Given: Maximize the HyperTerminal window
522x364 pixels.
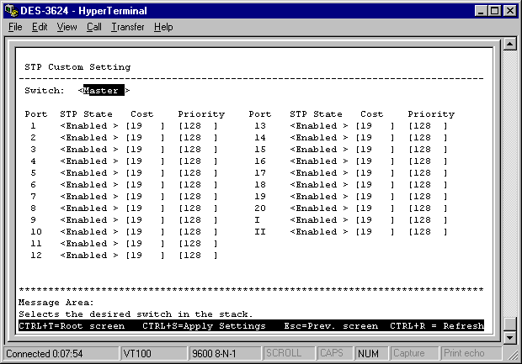Looking at the screenshot, I should pyautogui.click(x=495, y=10).
